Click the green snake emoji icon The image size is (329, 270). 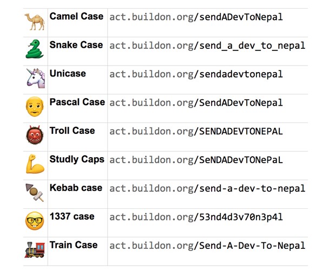35,49
